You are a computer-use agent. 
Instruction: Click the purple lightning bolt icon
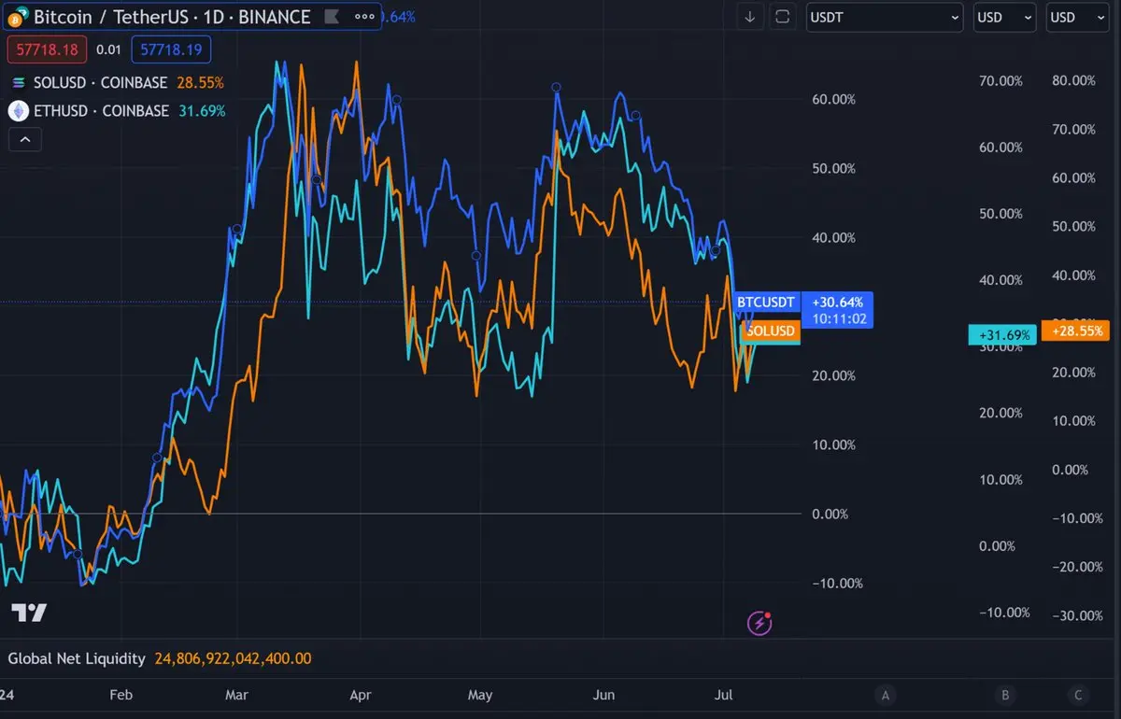[760, 623]
